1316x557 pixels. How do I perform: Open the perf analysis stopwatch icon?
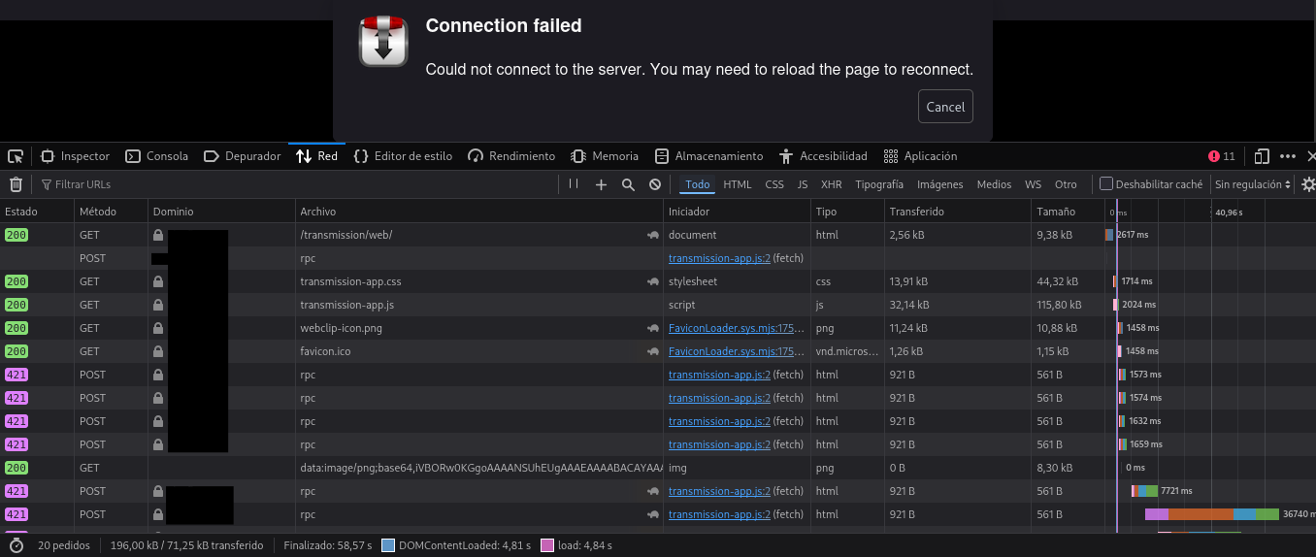click(16, 545)
